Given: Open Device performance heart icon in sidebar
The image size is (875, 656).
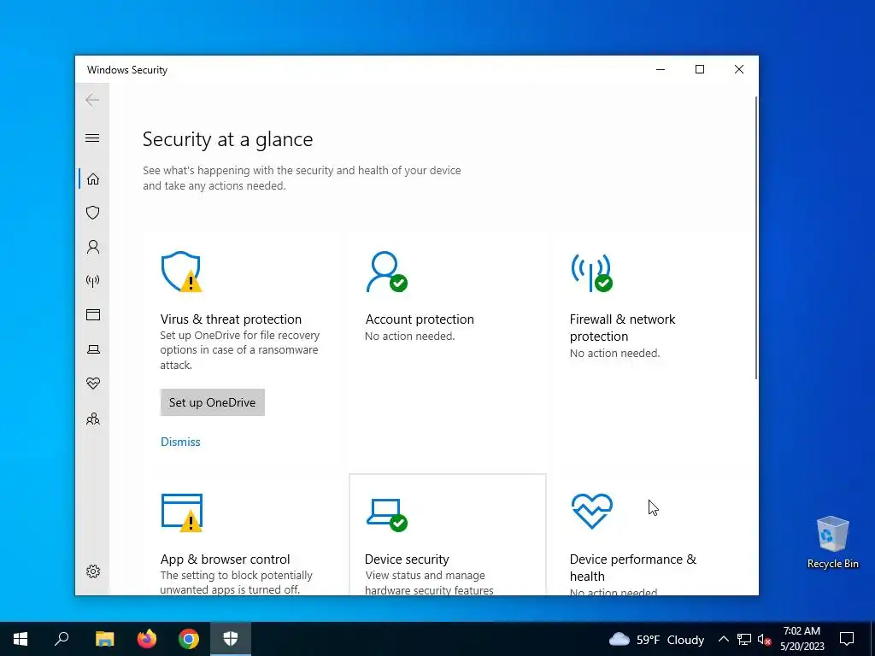Looking at the screenshot, I should [x=92, y=384].
